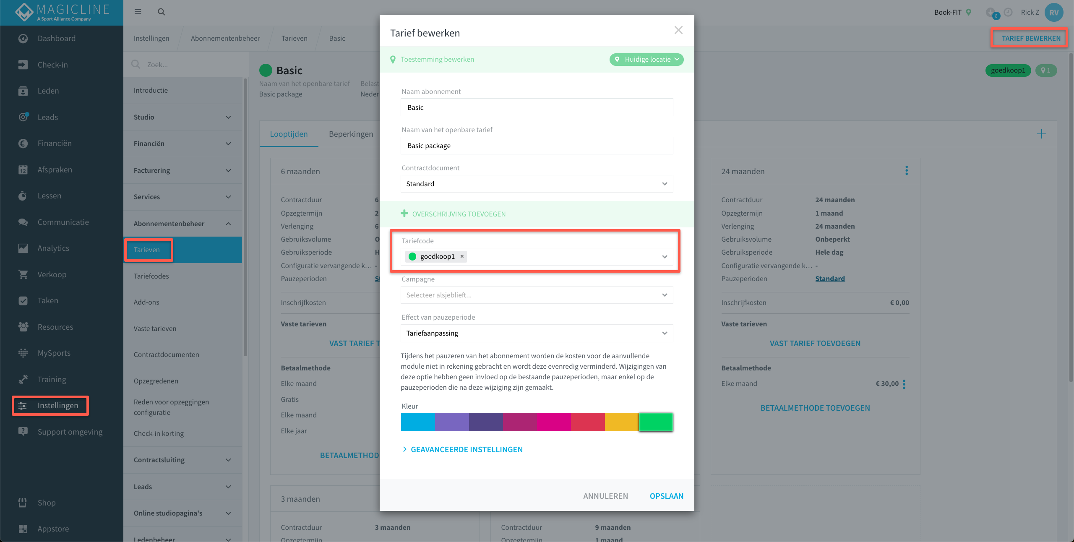Image resolution: width=1074 pixels, height=542 pixels.
Task: Open Analytics chart icon in sidebar
Action: [23, 248]
